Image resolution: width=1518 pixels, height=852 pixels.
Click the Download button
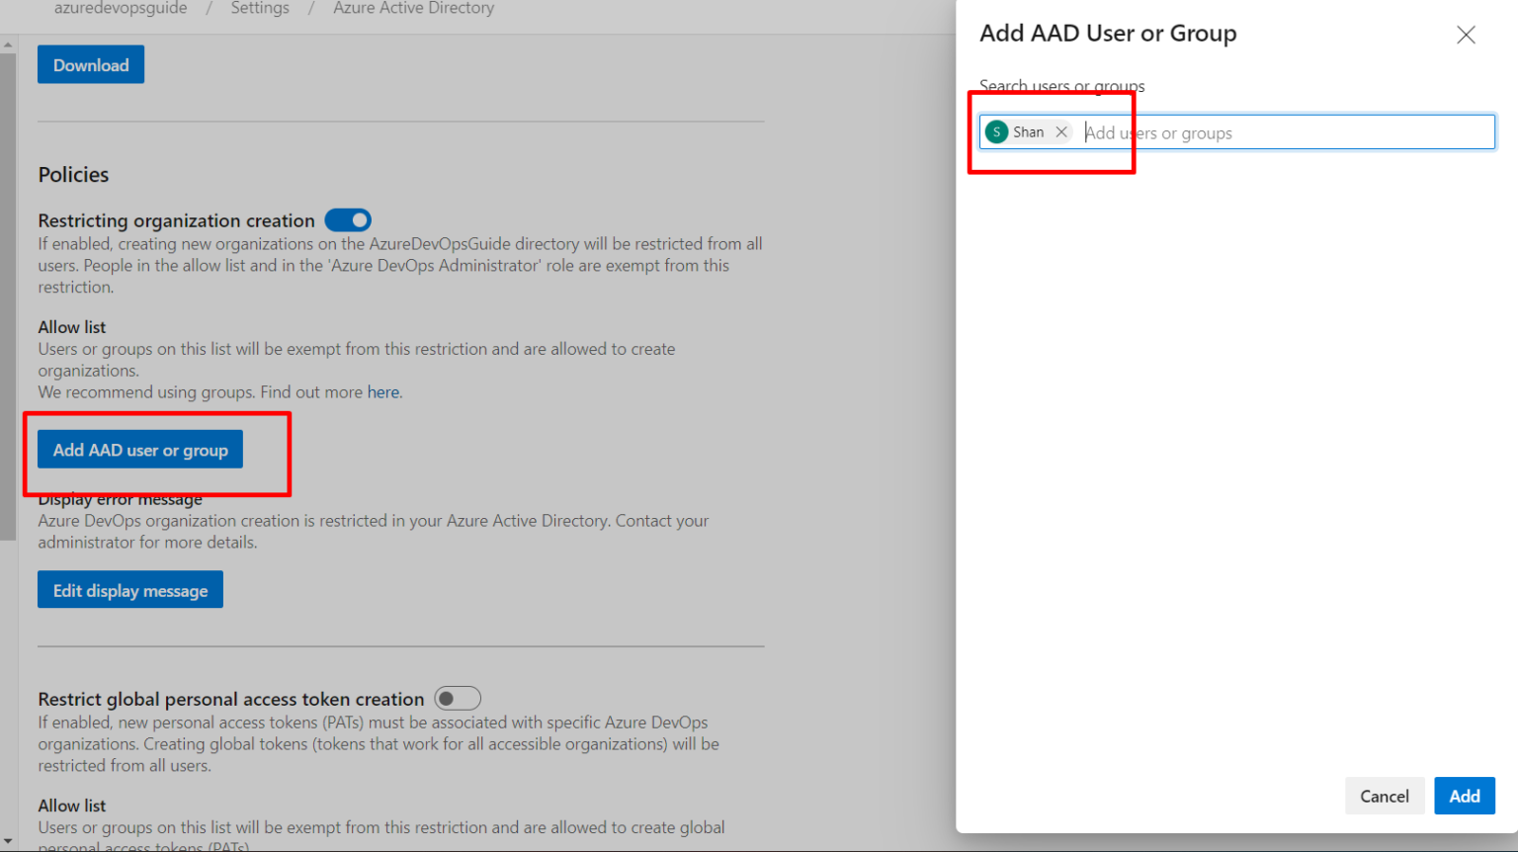tap(90, 63)
